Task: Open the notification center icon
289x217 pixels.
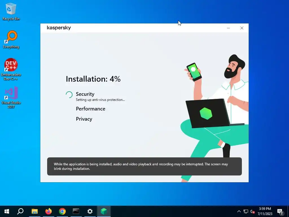Action: point(280,211)
